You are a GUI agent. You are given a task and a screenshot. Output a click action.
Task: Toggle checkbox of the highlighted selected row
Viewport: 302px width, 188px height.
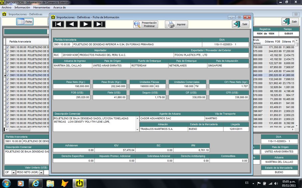pyautogui.click(x=7, y=75)
